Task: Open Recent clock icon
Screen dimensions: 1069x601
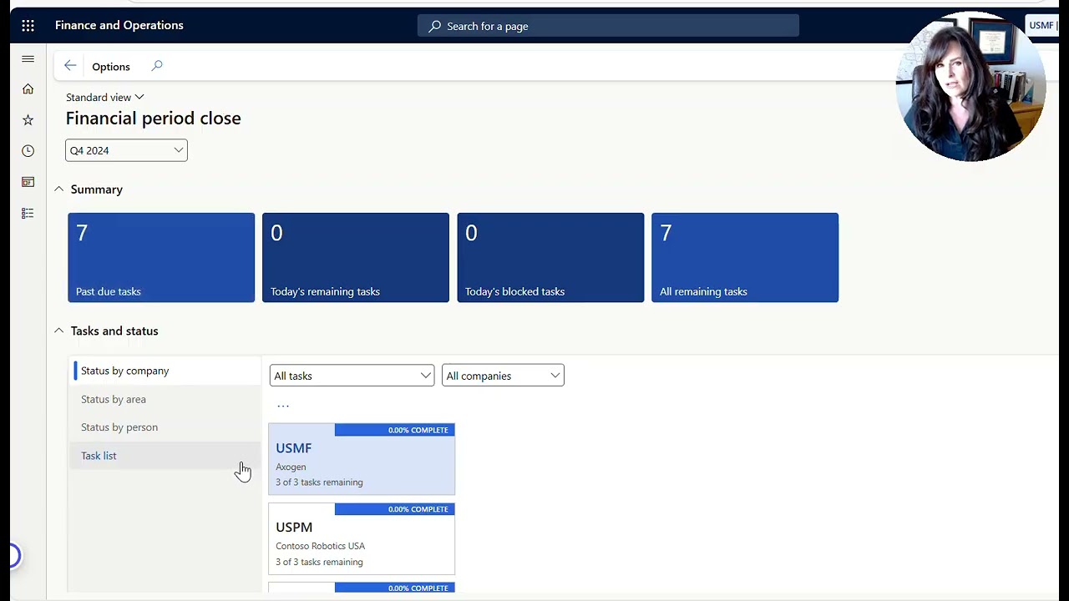Action: (x=28, y=151)
